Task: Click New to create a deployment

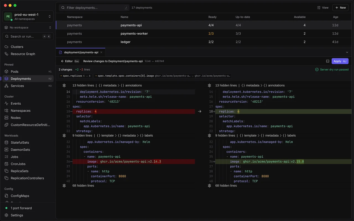Action: (340, 8)
